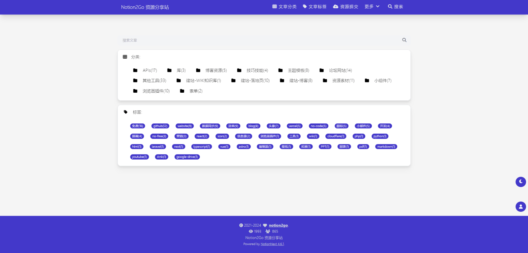Click the folder icon beside 建站-博客(8)
The image size is (528, 253).
(282, 80)
